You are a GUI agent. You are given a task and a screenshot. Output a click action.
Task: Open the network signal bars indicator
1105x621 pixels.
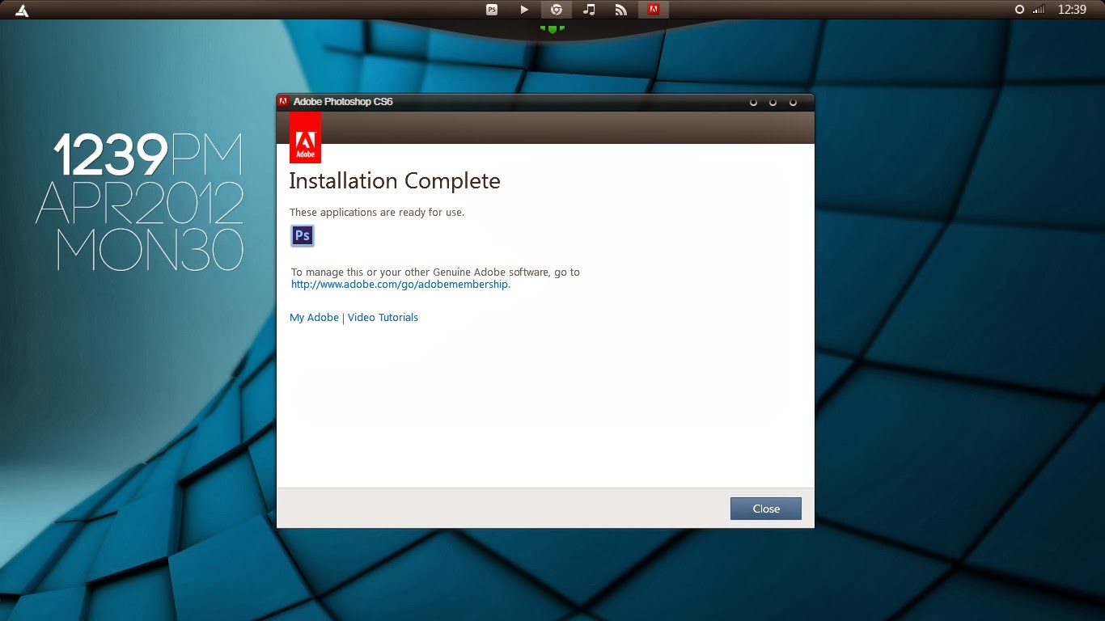(1039, 10)
